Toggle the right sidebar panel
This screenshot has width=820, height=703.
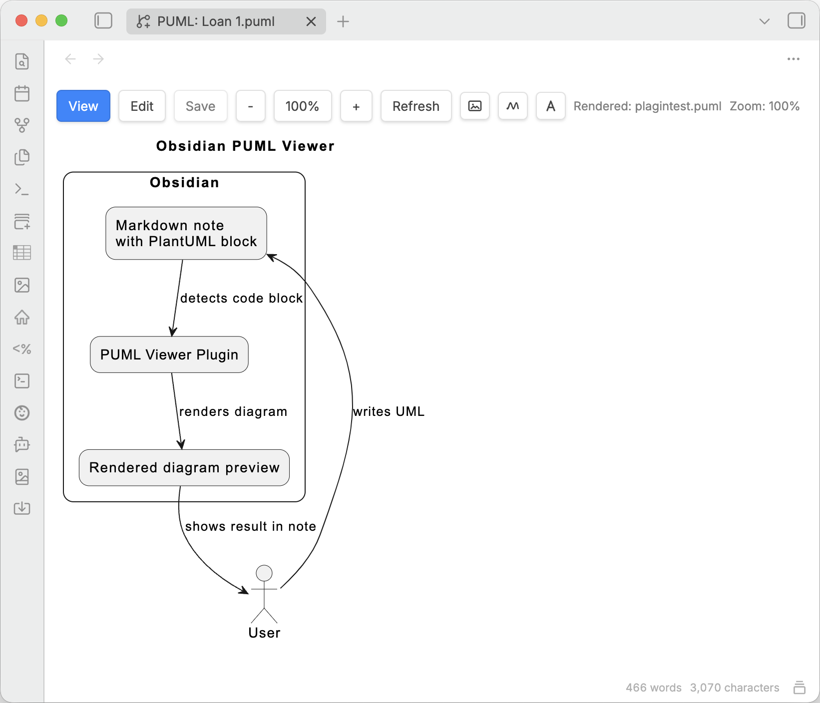click(797, 21)
